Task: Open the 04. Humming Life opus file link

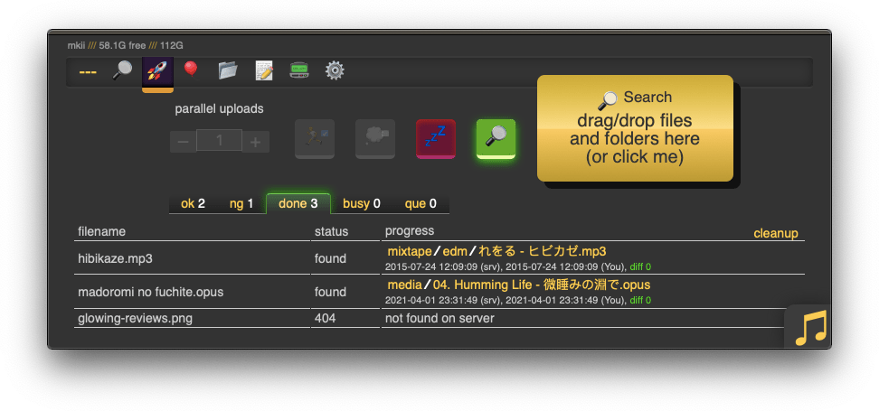Action: (542, 285)
